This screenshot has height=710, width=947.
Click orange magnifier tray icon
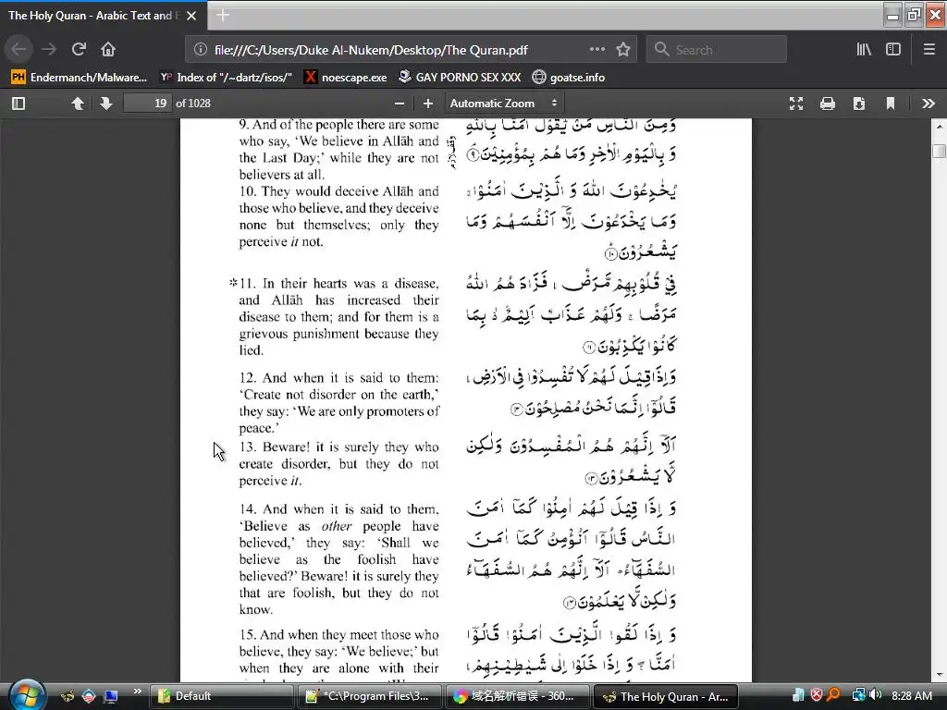click(x=833, y=695)
